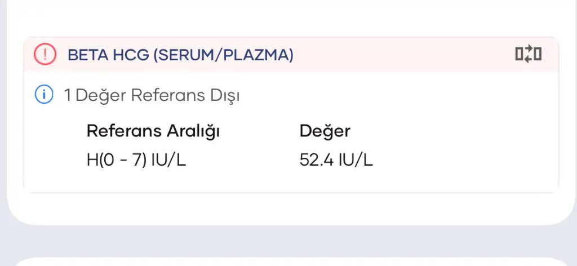
Task: Tap the "IU/L" unit after 52.4
Action: click(356, 160)
